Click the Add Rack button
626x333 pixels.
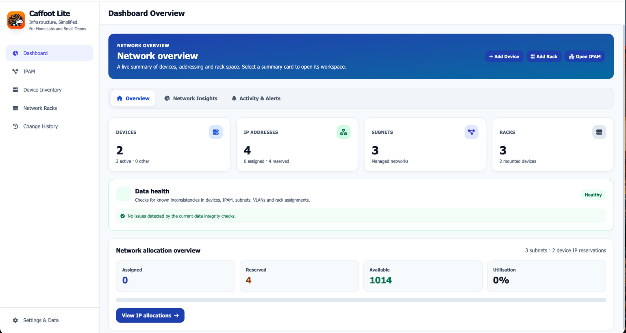[x=544, y=57]
